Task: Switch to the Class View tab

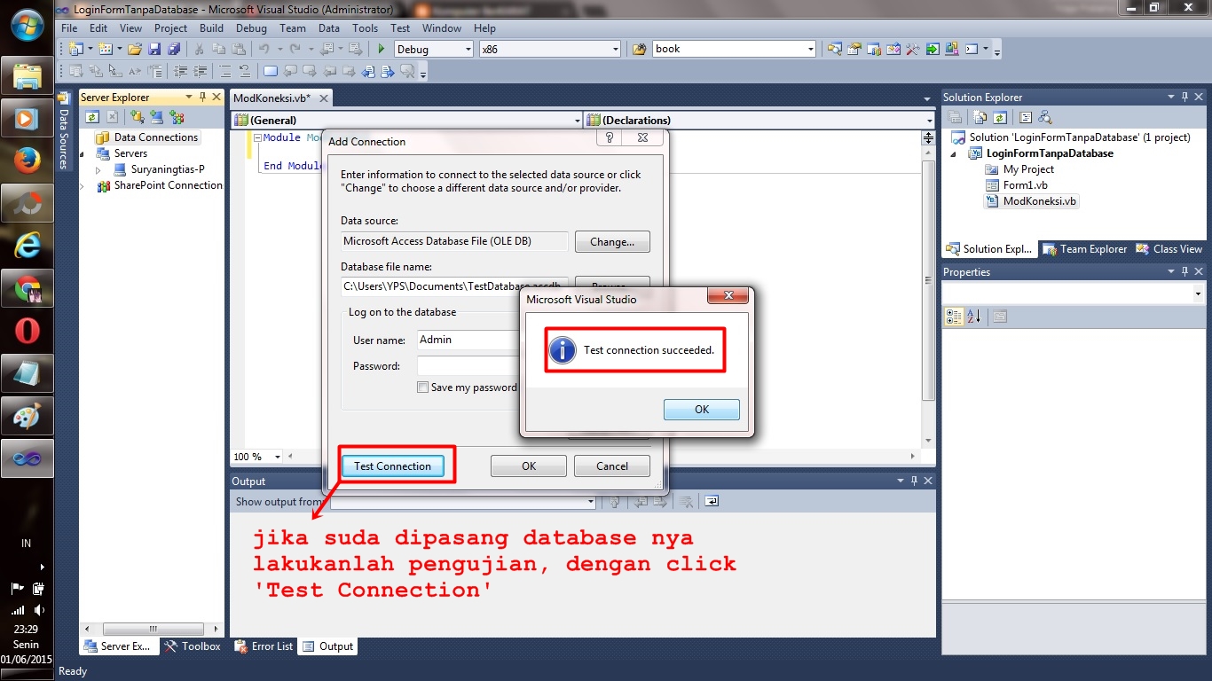Action: coord(1169,249)
